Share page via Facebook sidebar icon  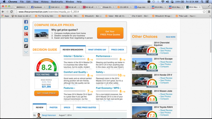tap(26, 22)
